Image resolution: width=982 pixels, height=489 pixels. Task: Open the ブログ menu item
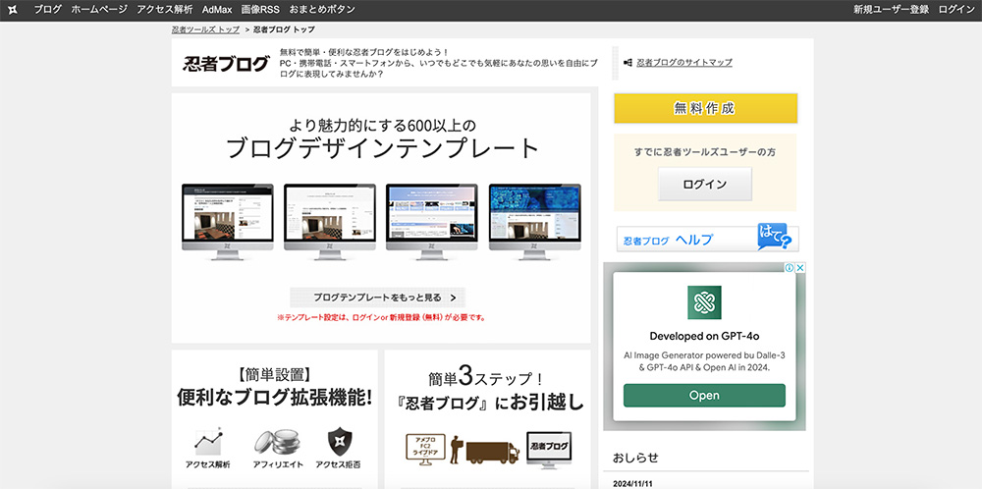(47, 10)
